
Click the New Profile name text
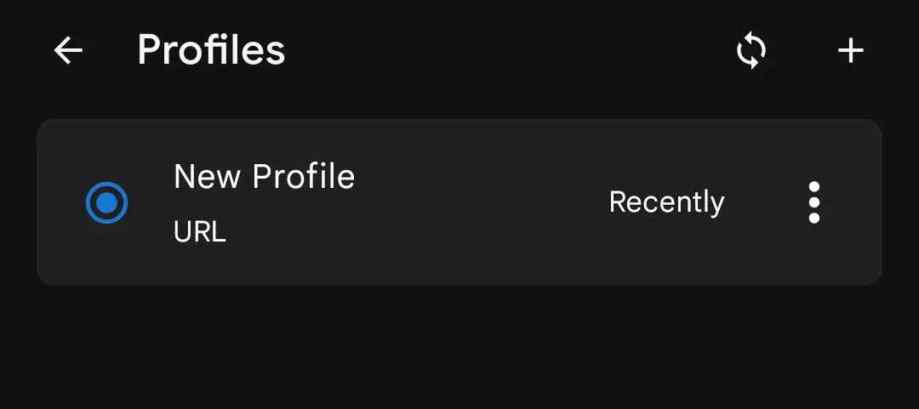(x=264, y=177)
